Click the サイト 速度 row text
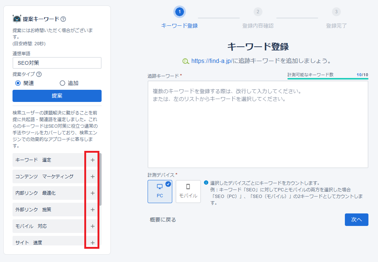The image size is (378, 262). click(x=29, y=243)
